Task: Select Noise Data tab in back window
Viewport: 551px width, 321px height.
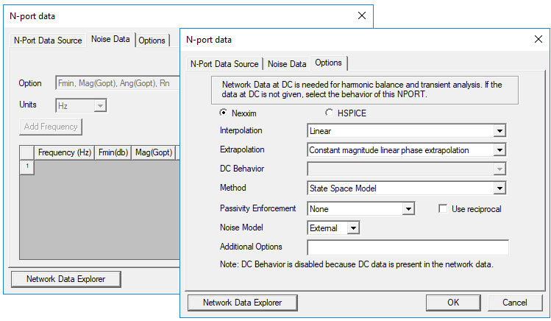Action: point(110,39)
